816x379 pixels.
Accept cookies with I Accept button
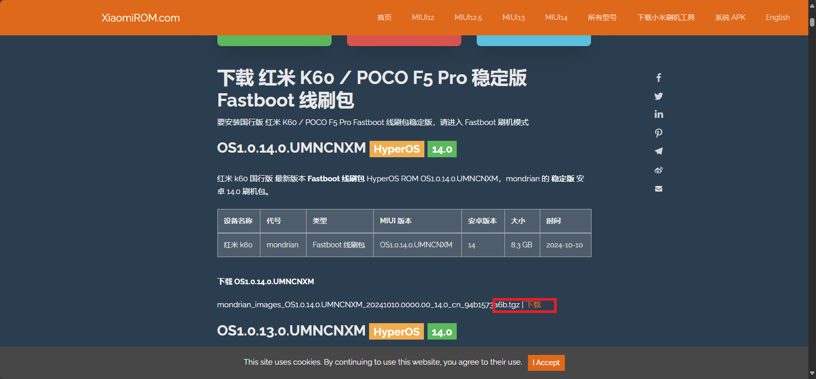(546, 363)
